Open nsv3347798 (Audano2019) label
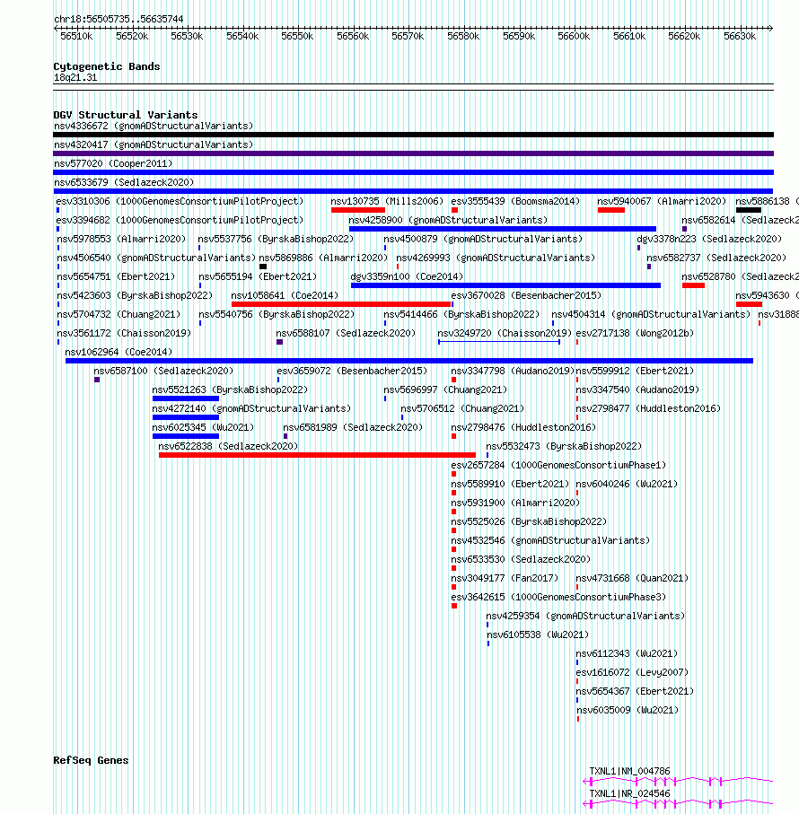Viewport: 799px width, 814px height. (513, 371)
